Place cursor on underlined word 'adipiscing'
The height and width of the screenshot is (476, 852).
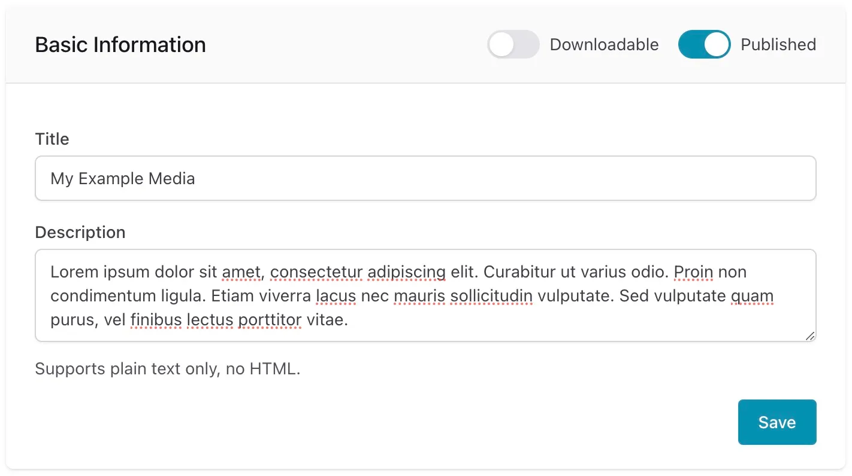[406, 272]
